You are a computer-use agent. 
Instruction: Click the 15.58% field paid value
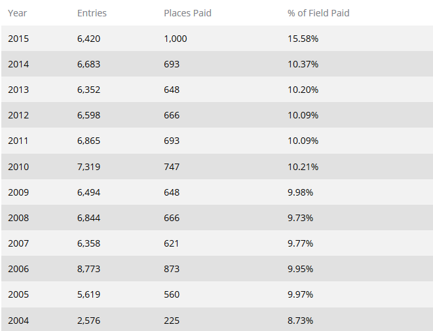coord(303,39)
